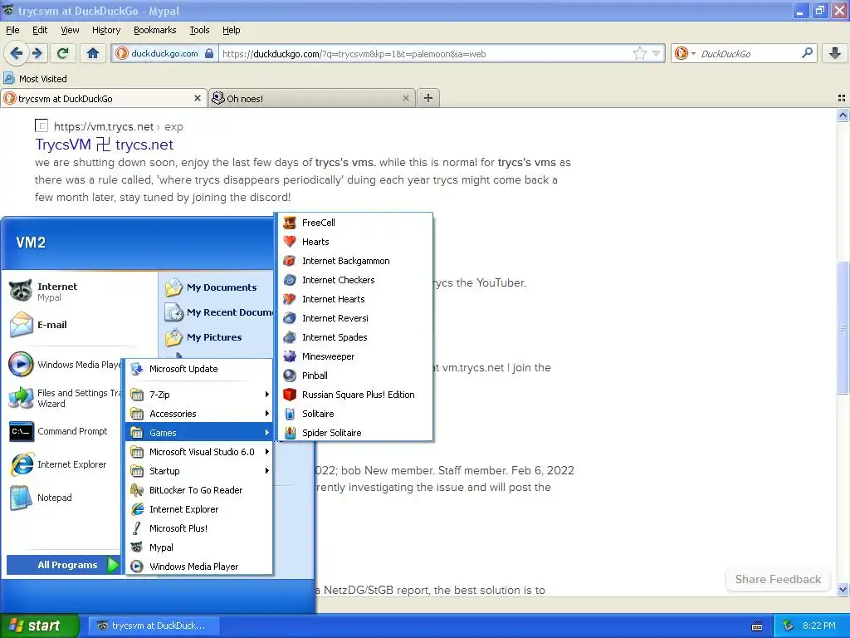The height and width of the screenshot is (638, 850).
Task: Open Windows Media Player in programs list
Action: [x=199, y=567]
